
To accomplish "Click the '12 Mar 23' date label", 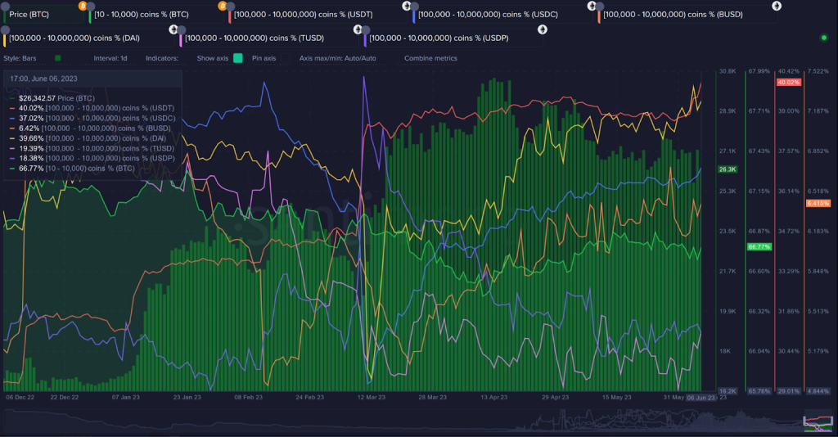I will pyautogui.click(x=372, y=398).
